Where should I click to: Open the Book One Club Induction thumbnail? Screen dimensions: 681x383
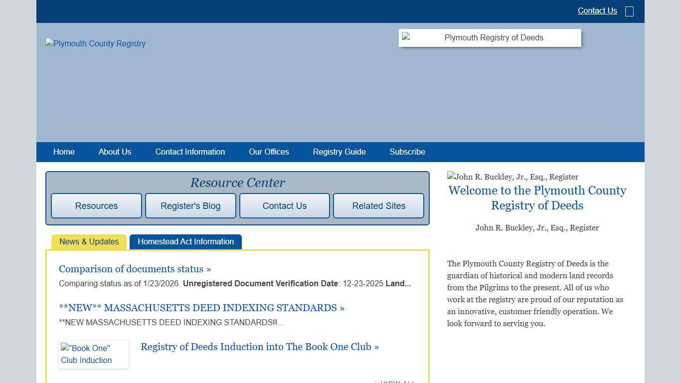[x=93, y=354]
